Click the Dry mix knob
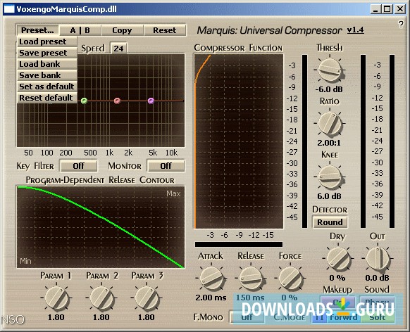This screenshot has height=332, width=410. (338, 259)
